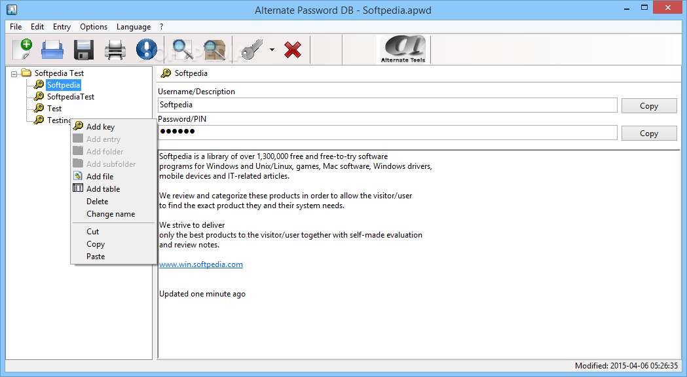The image size is (687, 377).
Task: Click the table icon beside Add table
Action: coord(78,188)
